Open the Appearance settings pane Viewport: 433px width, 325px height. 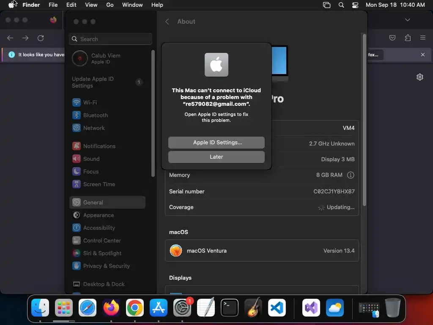107,215
